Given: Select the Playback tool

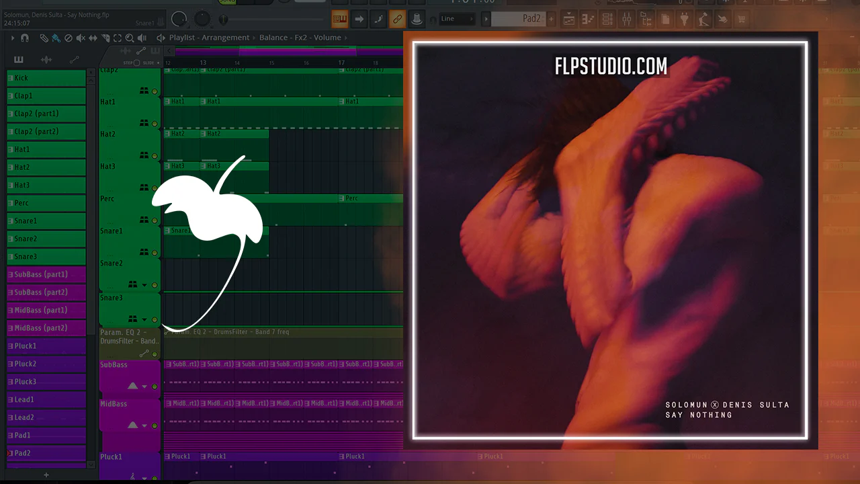Looking at the screenshot, I should [142, 38].
